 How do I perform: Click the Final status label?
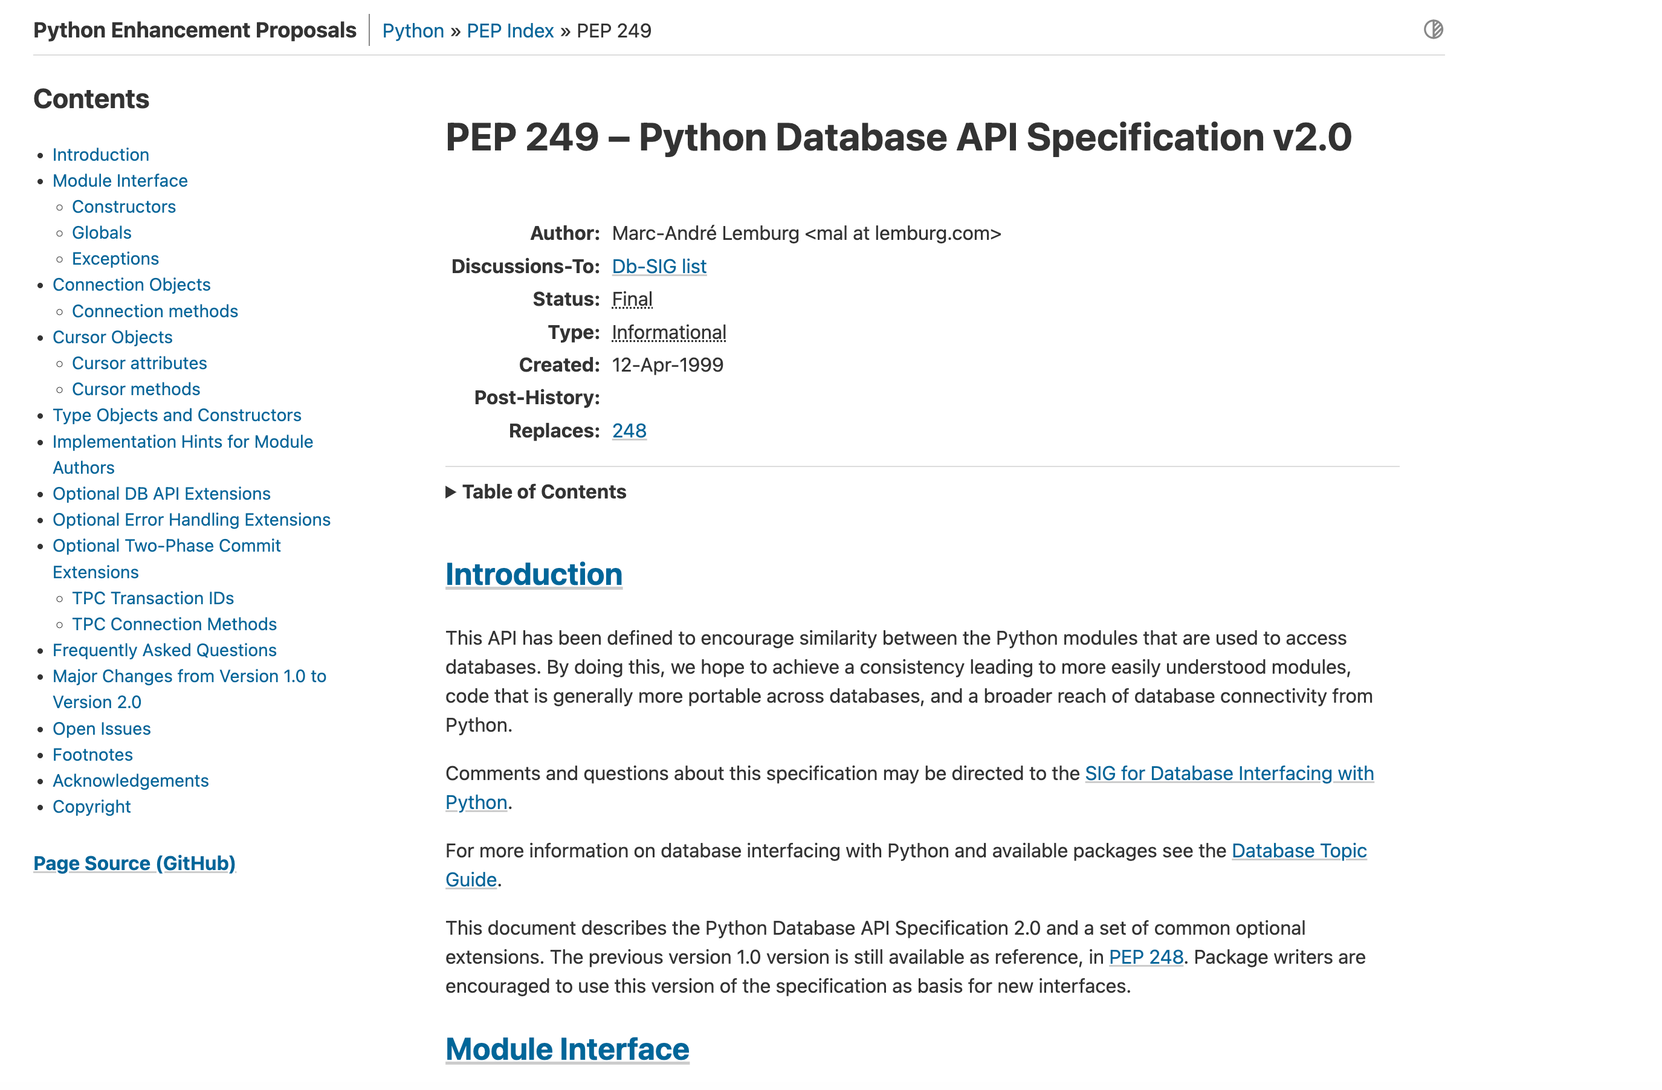click(x=632, y=299)
